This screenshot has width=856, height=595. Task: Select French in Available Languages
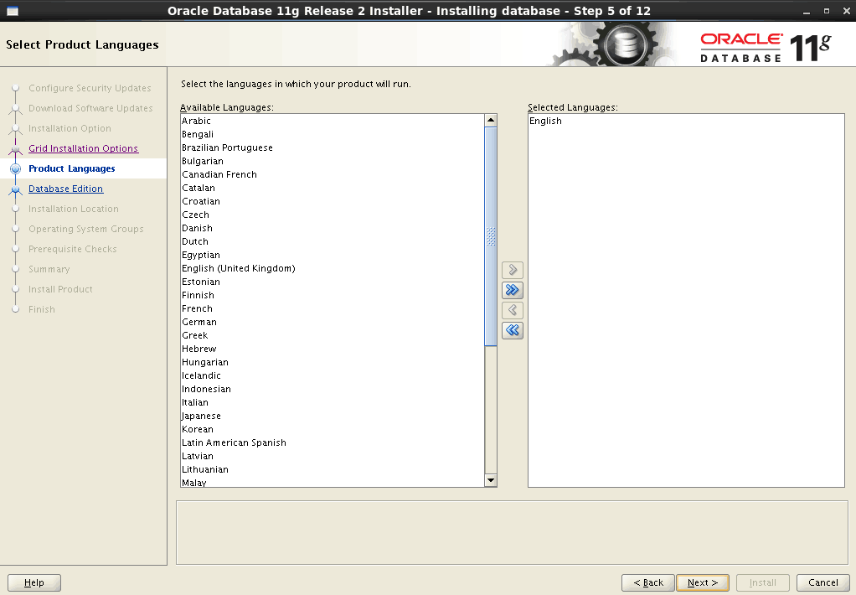click(333, 308)
